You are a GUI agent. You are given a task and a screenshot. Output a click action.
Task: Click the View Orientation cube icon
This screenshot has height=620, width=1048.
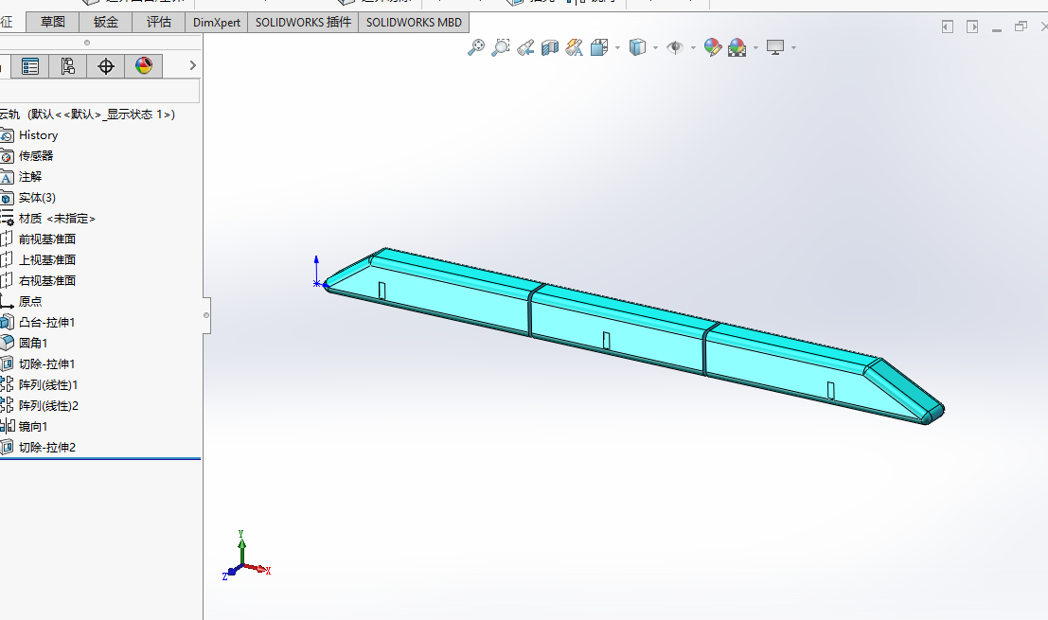[x=599, y=47]
